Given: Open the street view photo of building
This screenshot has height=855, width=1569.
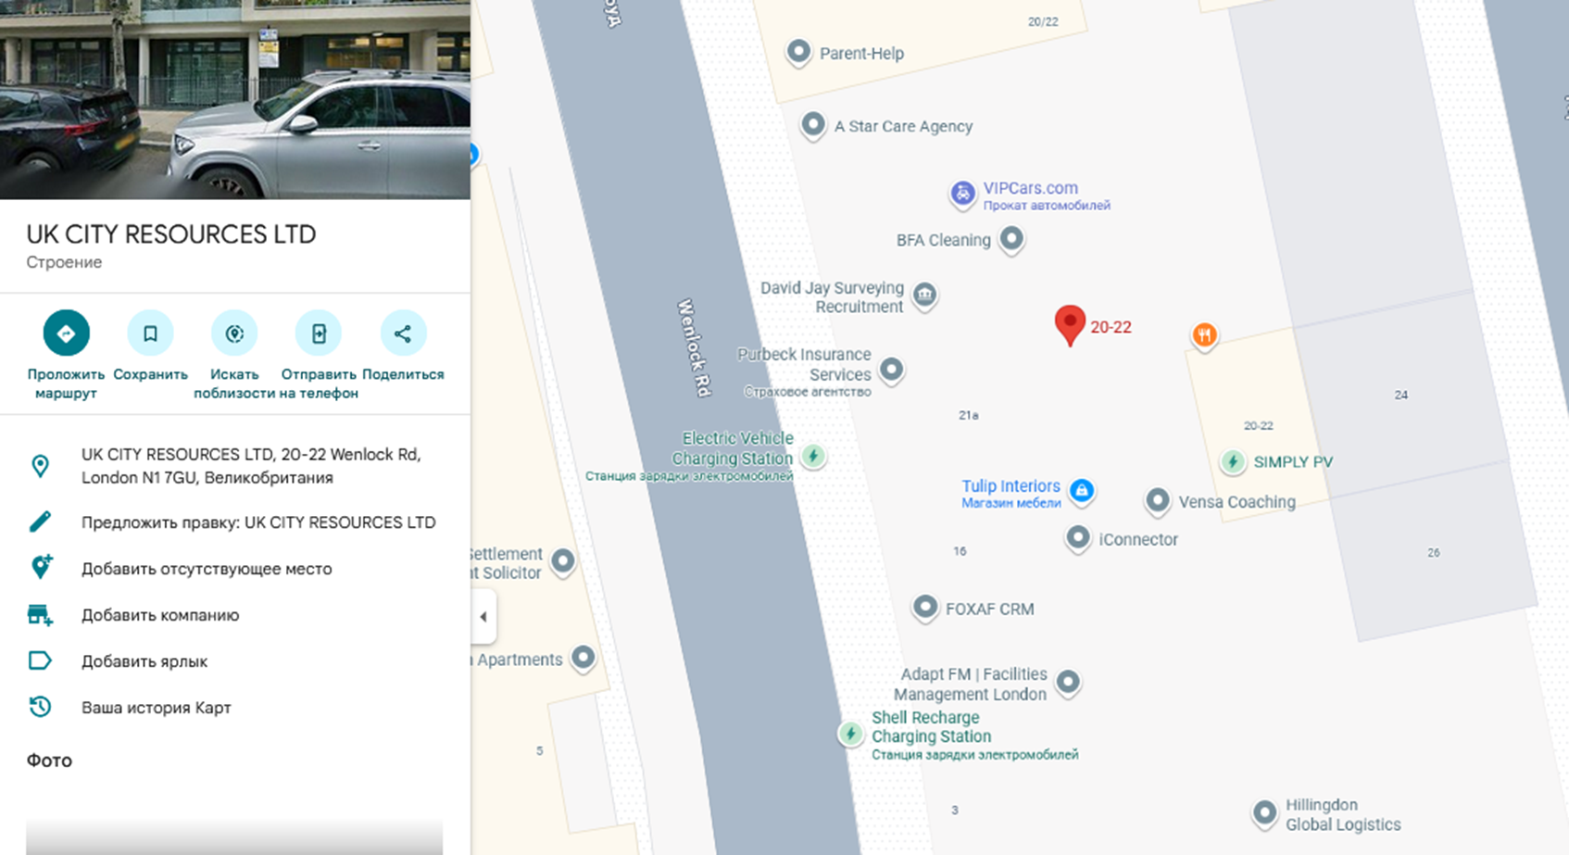Looking at the screenshot, I should [x=235, y=99].
